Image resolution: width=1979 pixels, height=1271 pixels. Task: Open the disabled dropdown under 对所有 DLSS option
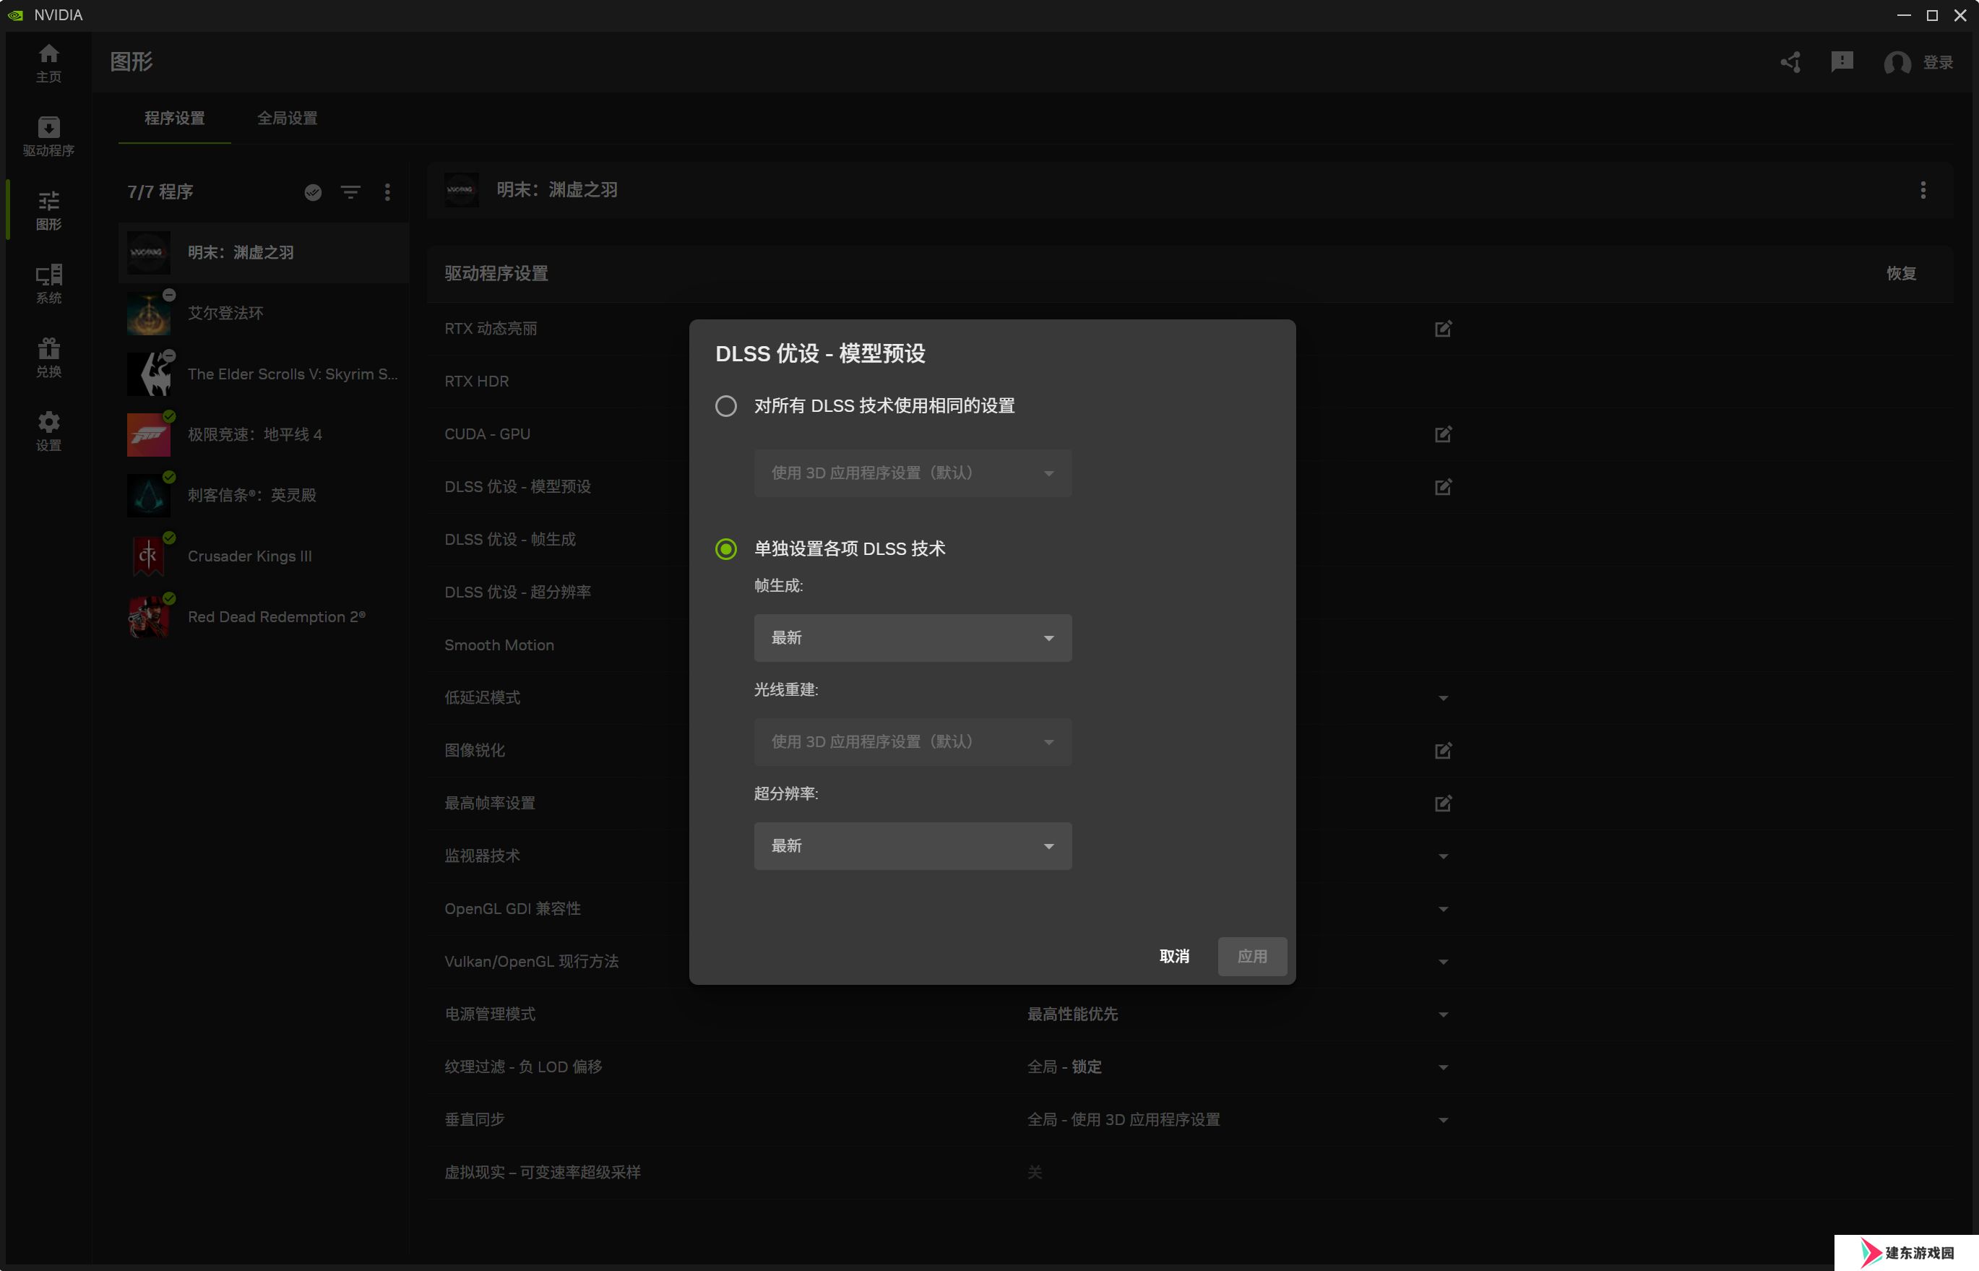pyautogui.click(x=913, y=473)
